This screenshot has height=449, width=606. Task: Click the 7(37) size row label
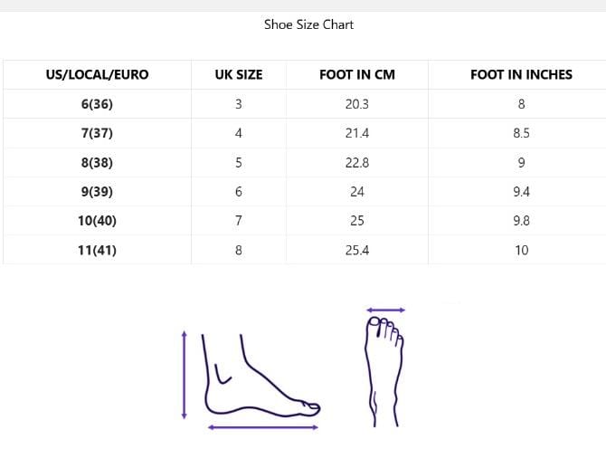point(97,133)
